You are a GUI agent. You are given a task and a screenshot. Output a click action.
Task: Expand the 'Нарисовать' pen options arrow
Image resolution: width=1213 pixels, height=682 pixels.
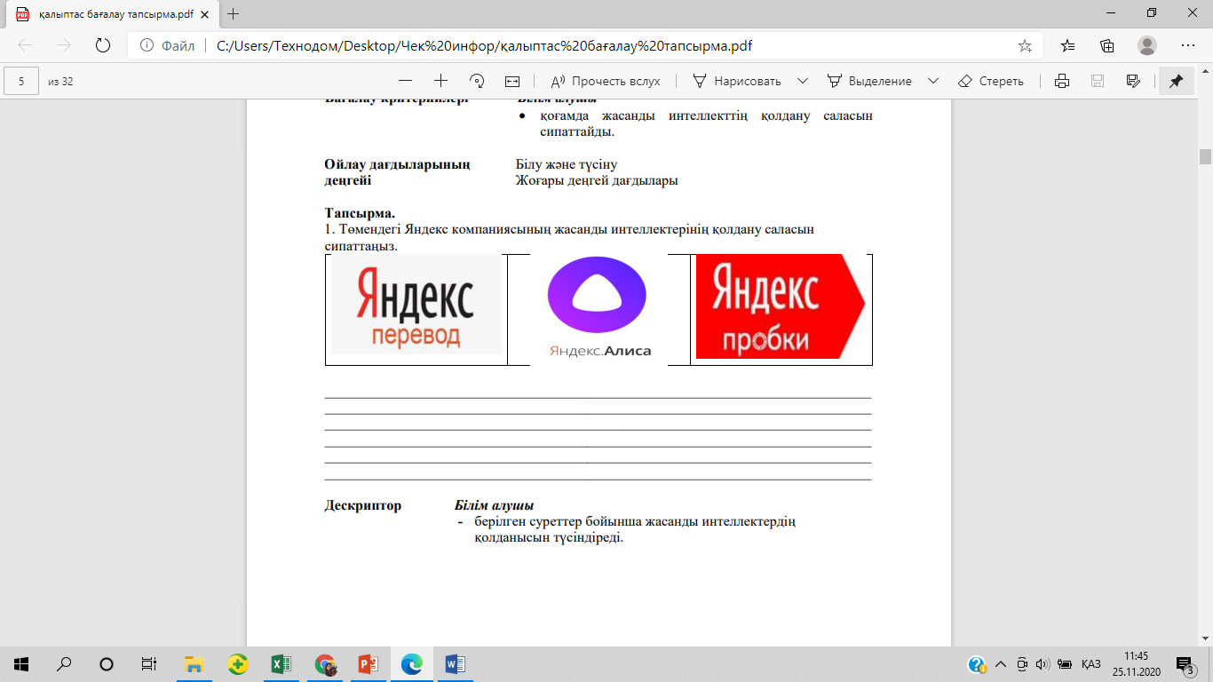(x=803, y=81)
